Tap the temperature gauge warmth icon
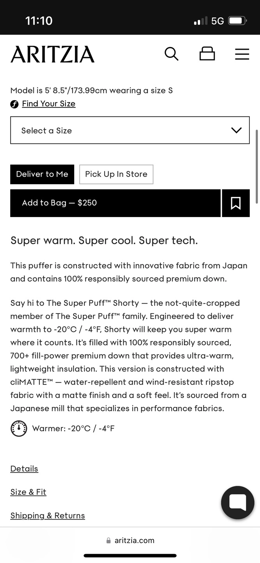Viewport: 260px width, 563px height. (x=19, y=429)
